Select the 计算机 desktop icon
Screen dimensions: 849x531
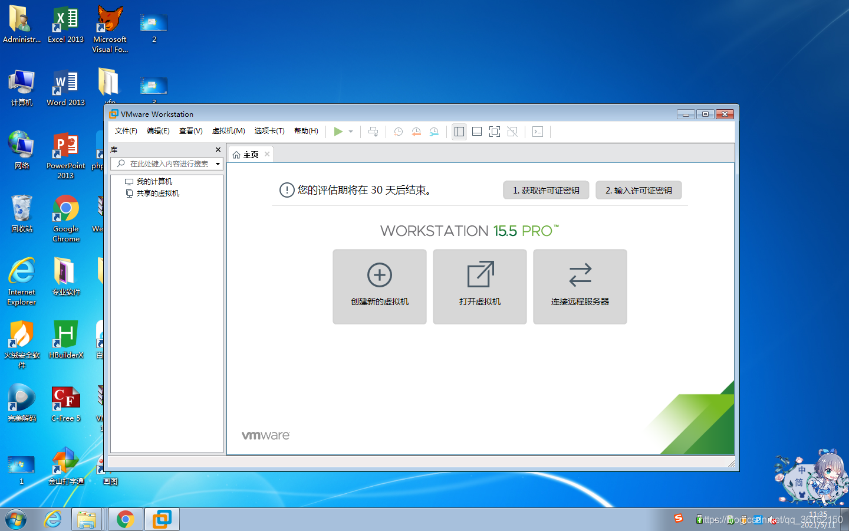(22, 87)
